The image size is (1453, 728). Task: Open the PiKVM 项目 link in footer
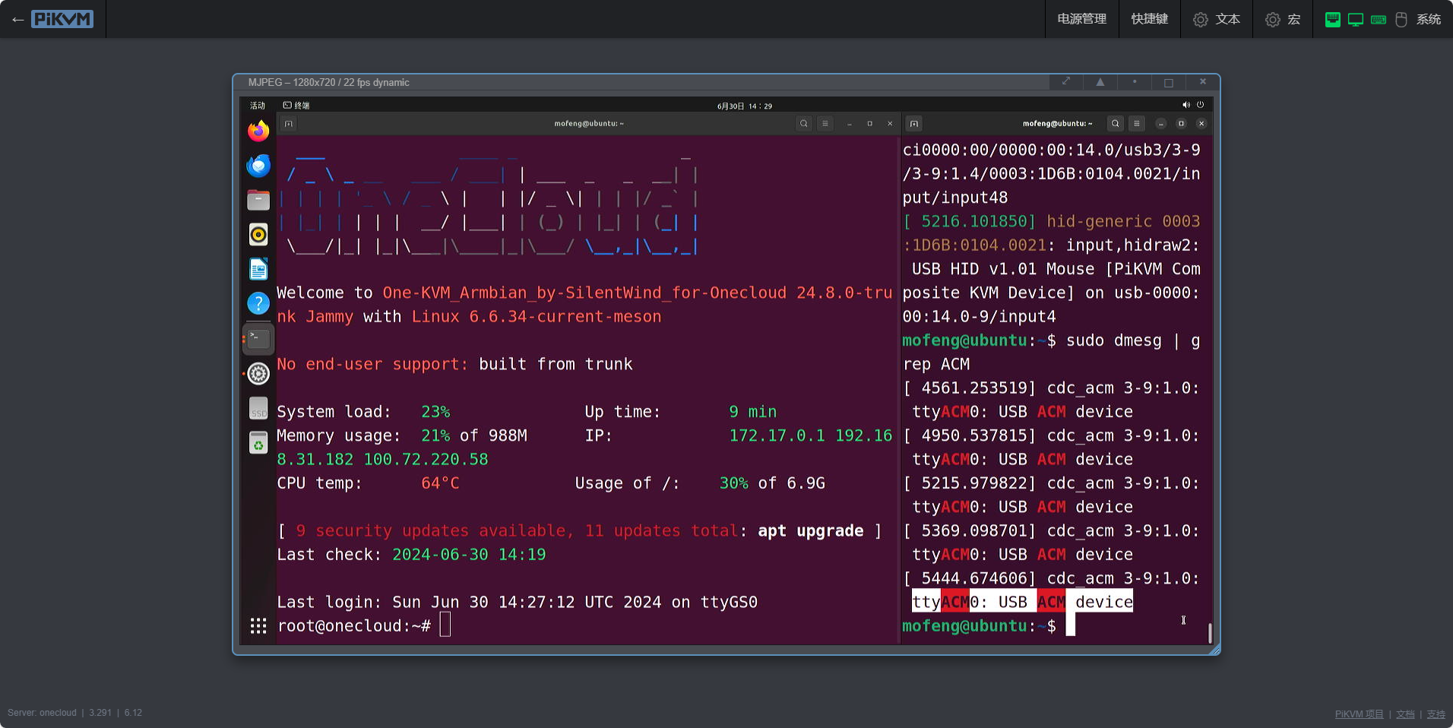point(1359,714)
